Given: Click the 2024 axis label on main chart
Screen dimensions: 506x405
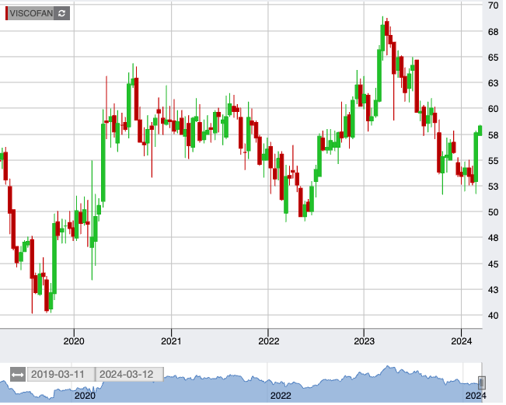Looking at the screenshot, I should pos(462,341).
